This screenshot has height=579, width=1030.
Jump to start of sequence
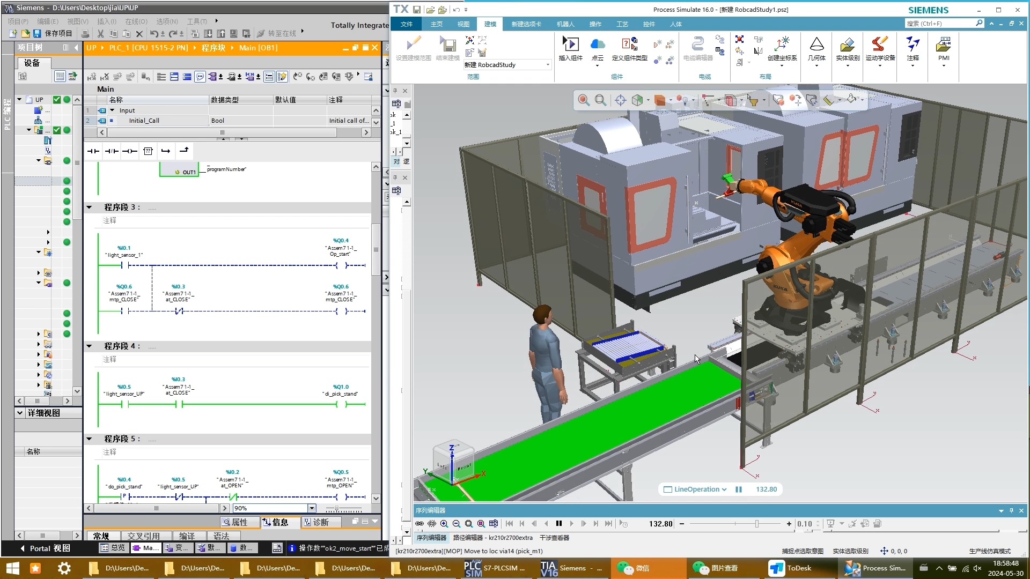point(510,524)
